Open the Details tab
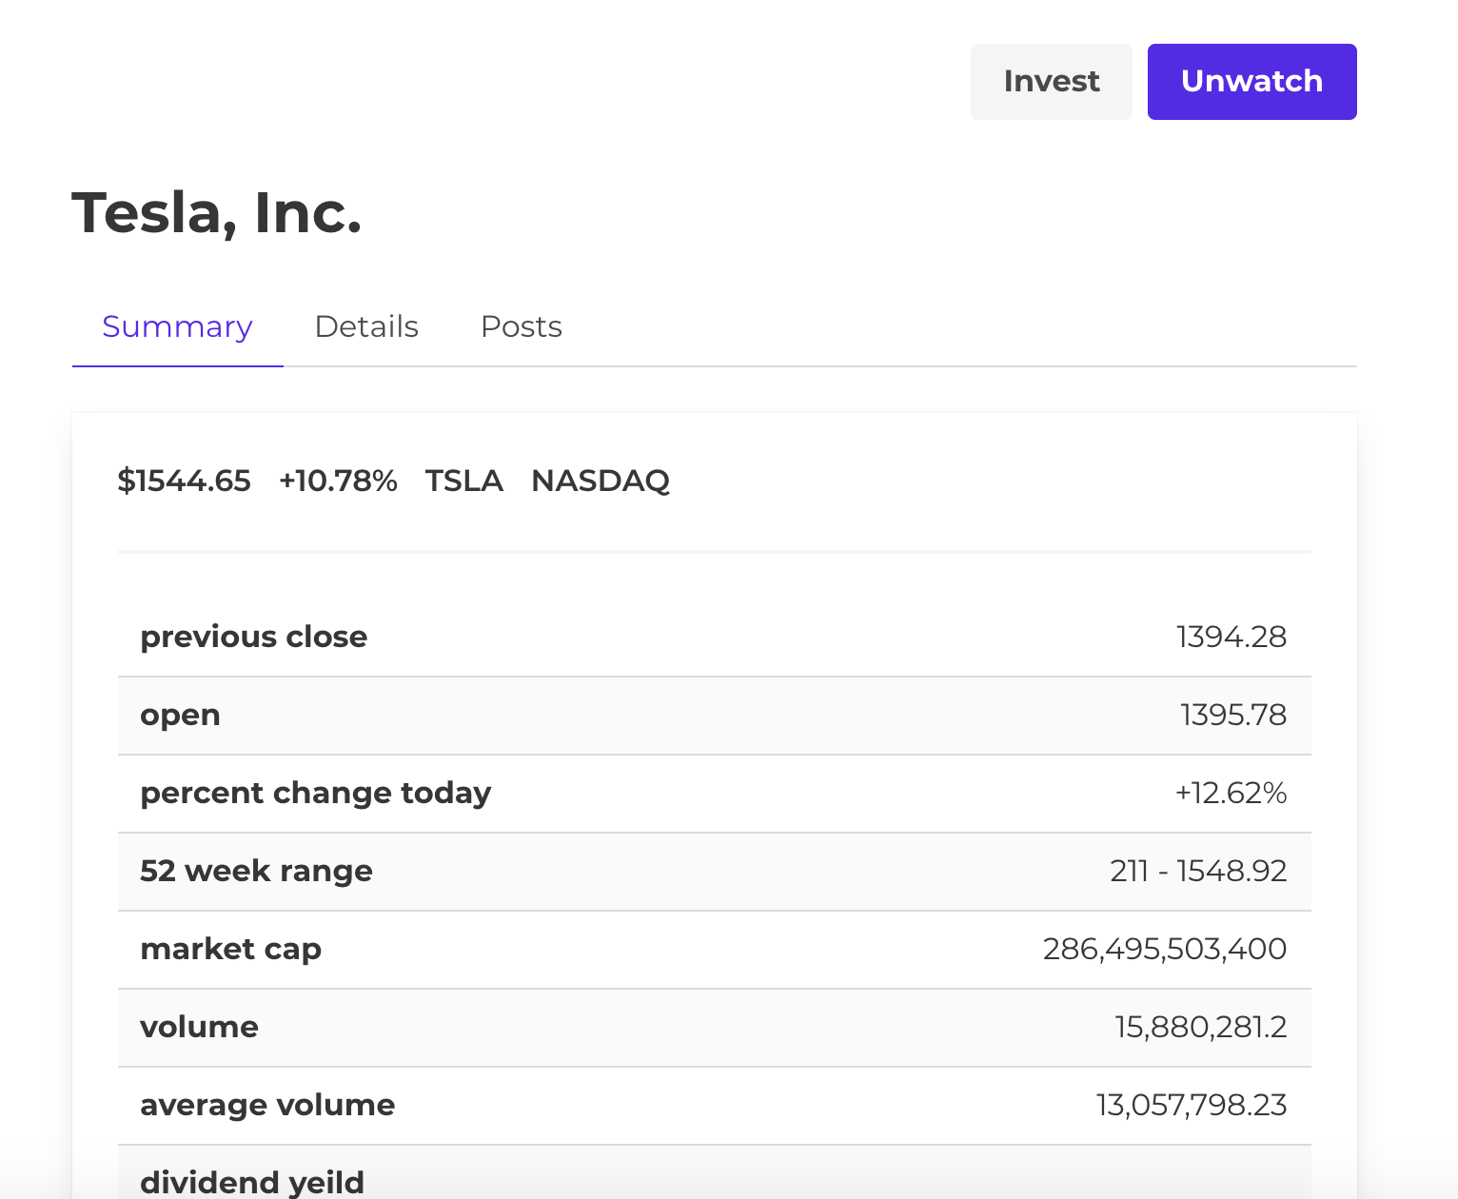The height and width of the screenshot is (1199, 1458). [x=366, y=326]
